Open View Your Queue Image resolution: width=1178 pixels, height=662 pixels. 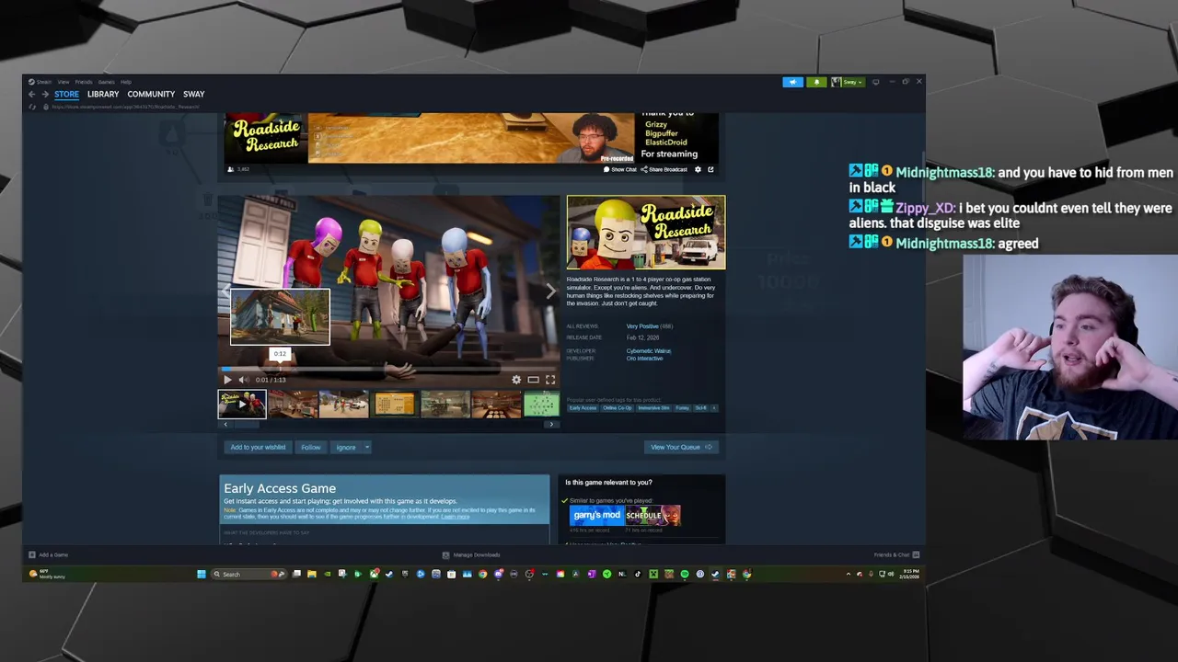[681, 447]
